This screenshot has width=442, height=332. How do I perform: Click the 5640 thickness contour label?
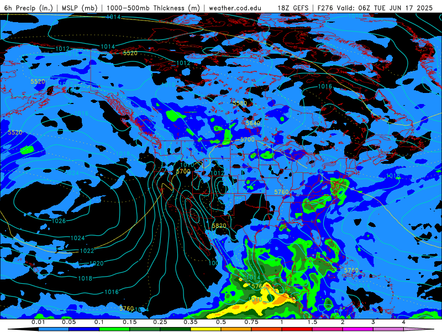[253, 123]
